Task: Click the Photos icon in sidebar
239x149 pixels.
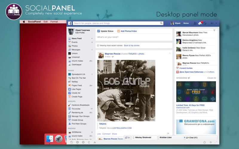Action: (x=70, y=46)
